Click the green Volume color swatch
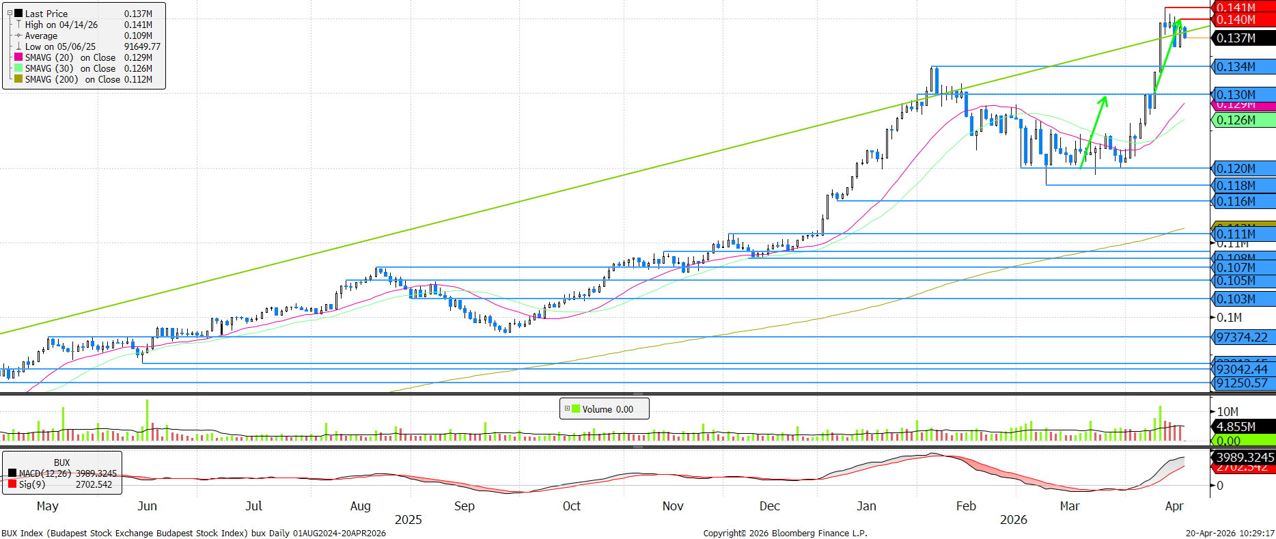The height and width of the screenshot is (539, 1276). [x=576, y=409]
